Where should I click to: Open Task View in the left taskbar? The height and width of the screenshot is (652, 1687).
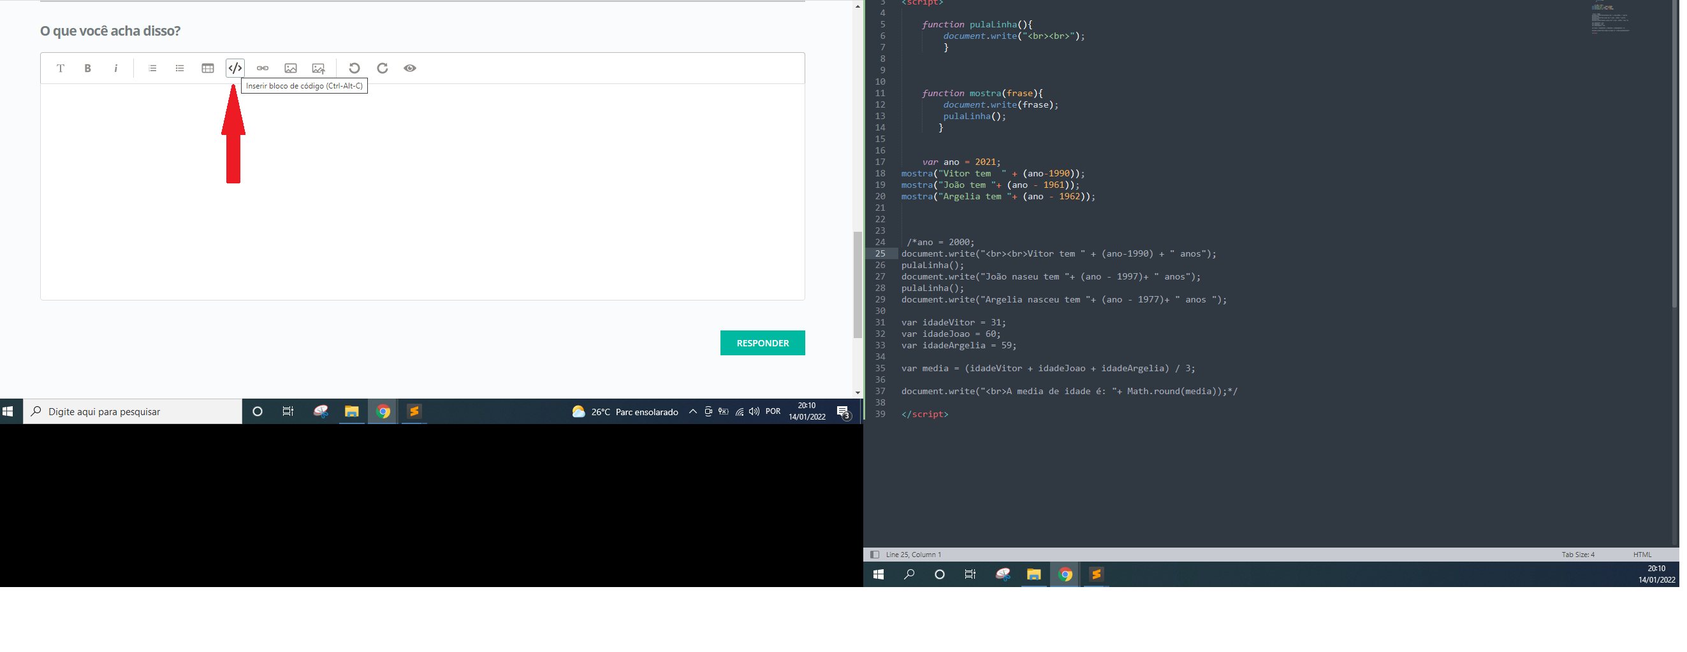(288, 411)
